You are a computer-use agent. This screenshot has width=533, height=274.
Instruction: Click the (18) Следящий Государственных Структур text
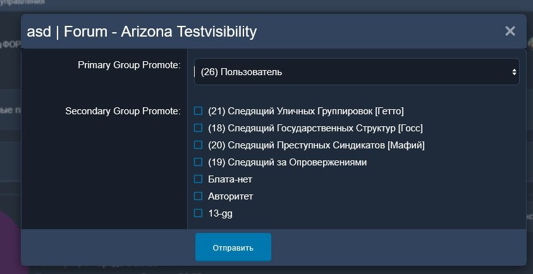point(315,128)
